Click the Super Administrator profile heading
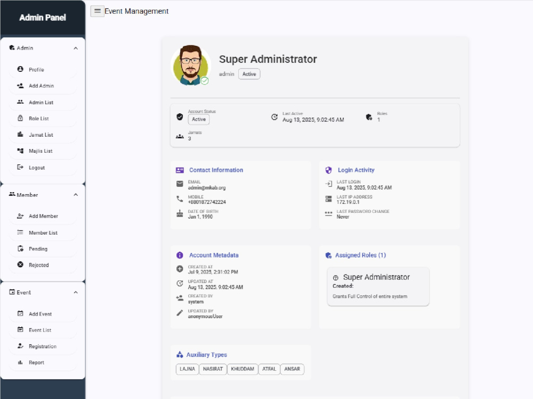533x399 pixels. (x=268, y=60)
